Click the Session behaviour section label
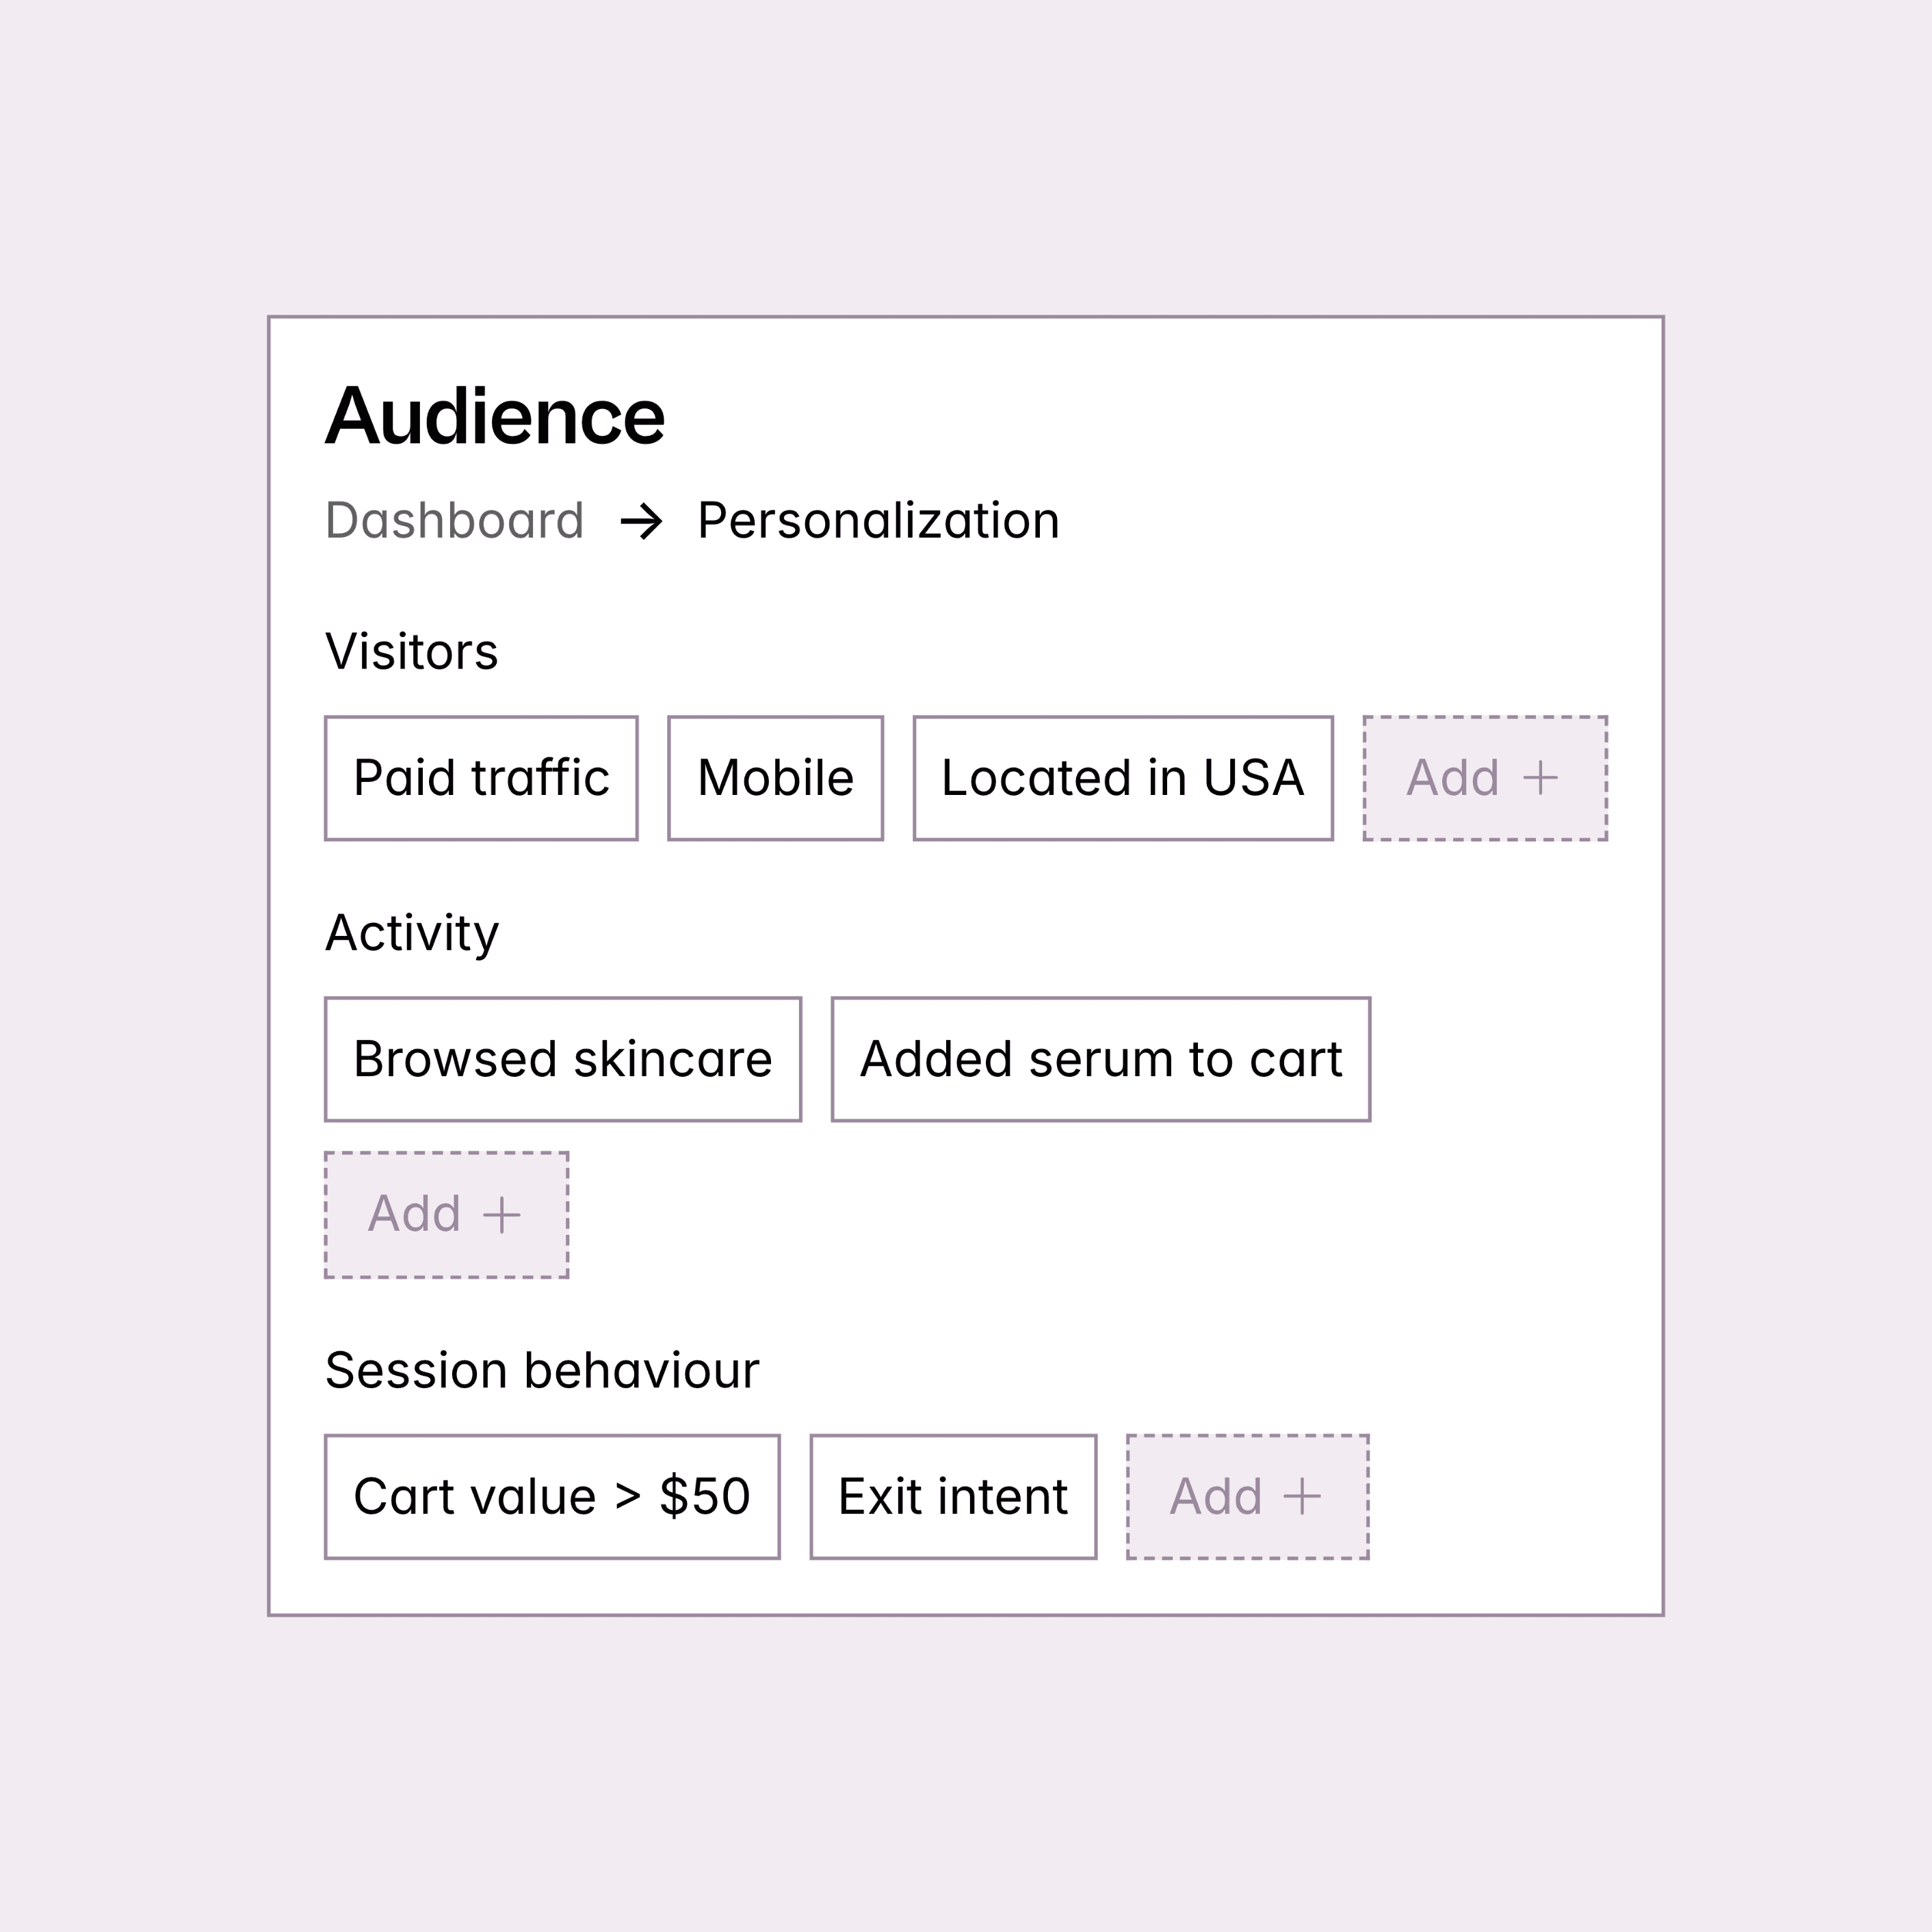 coord(542,1370)
